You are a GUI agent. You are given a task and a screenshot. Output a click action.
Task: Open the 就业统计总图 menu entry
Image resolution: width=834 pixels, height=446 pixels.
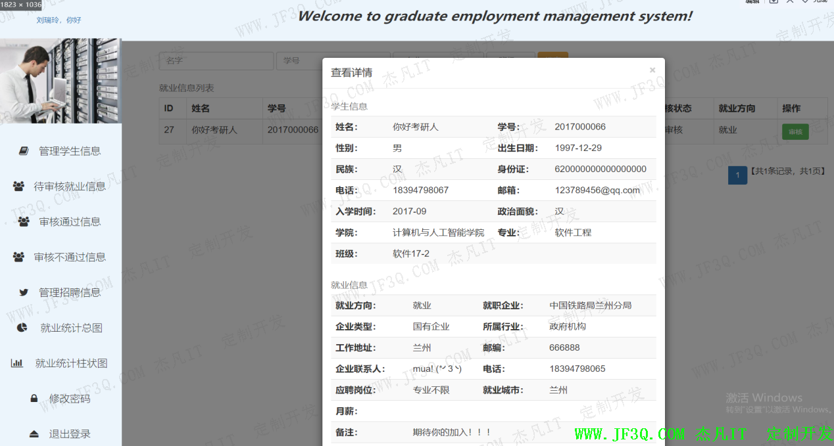pos(71,328)
